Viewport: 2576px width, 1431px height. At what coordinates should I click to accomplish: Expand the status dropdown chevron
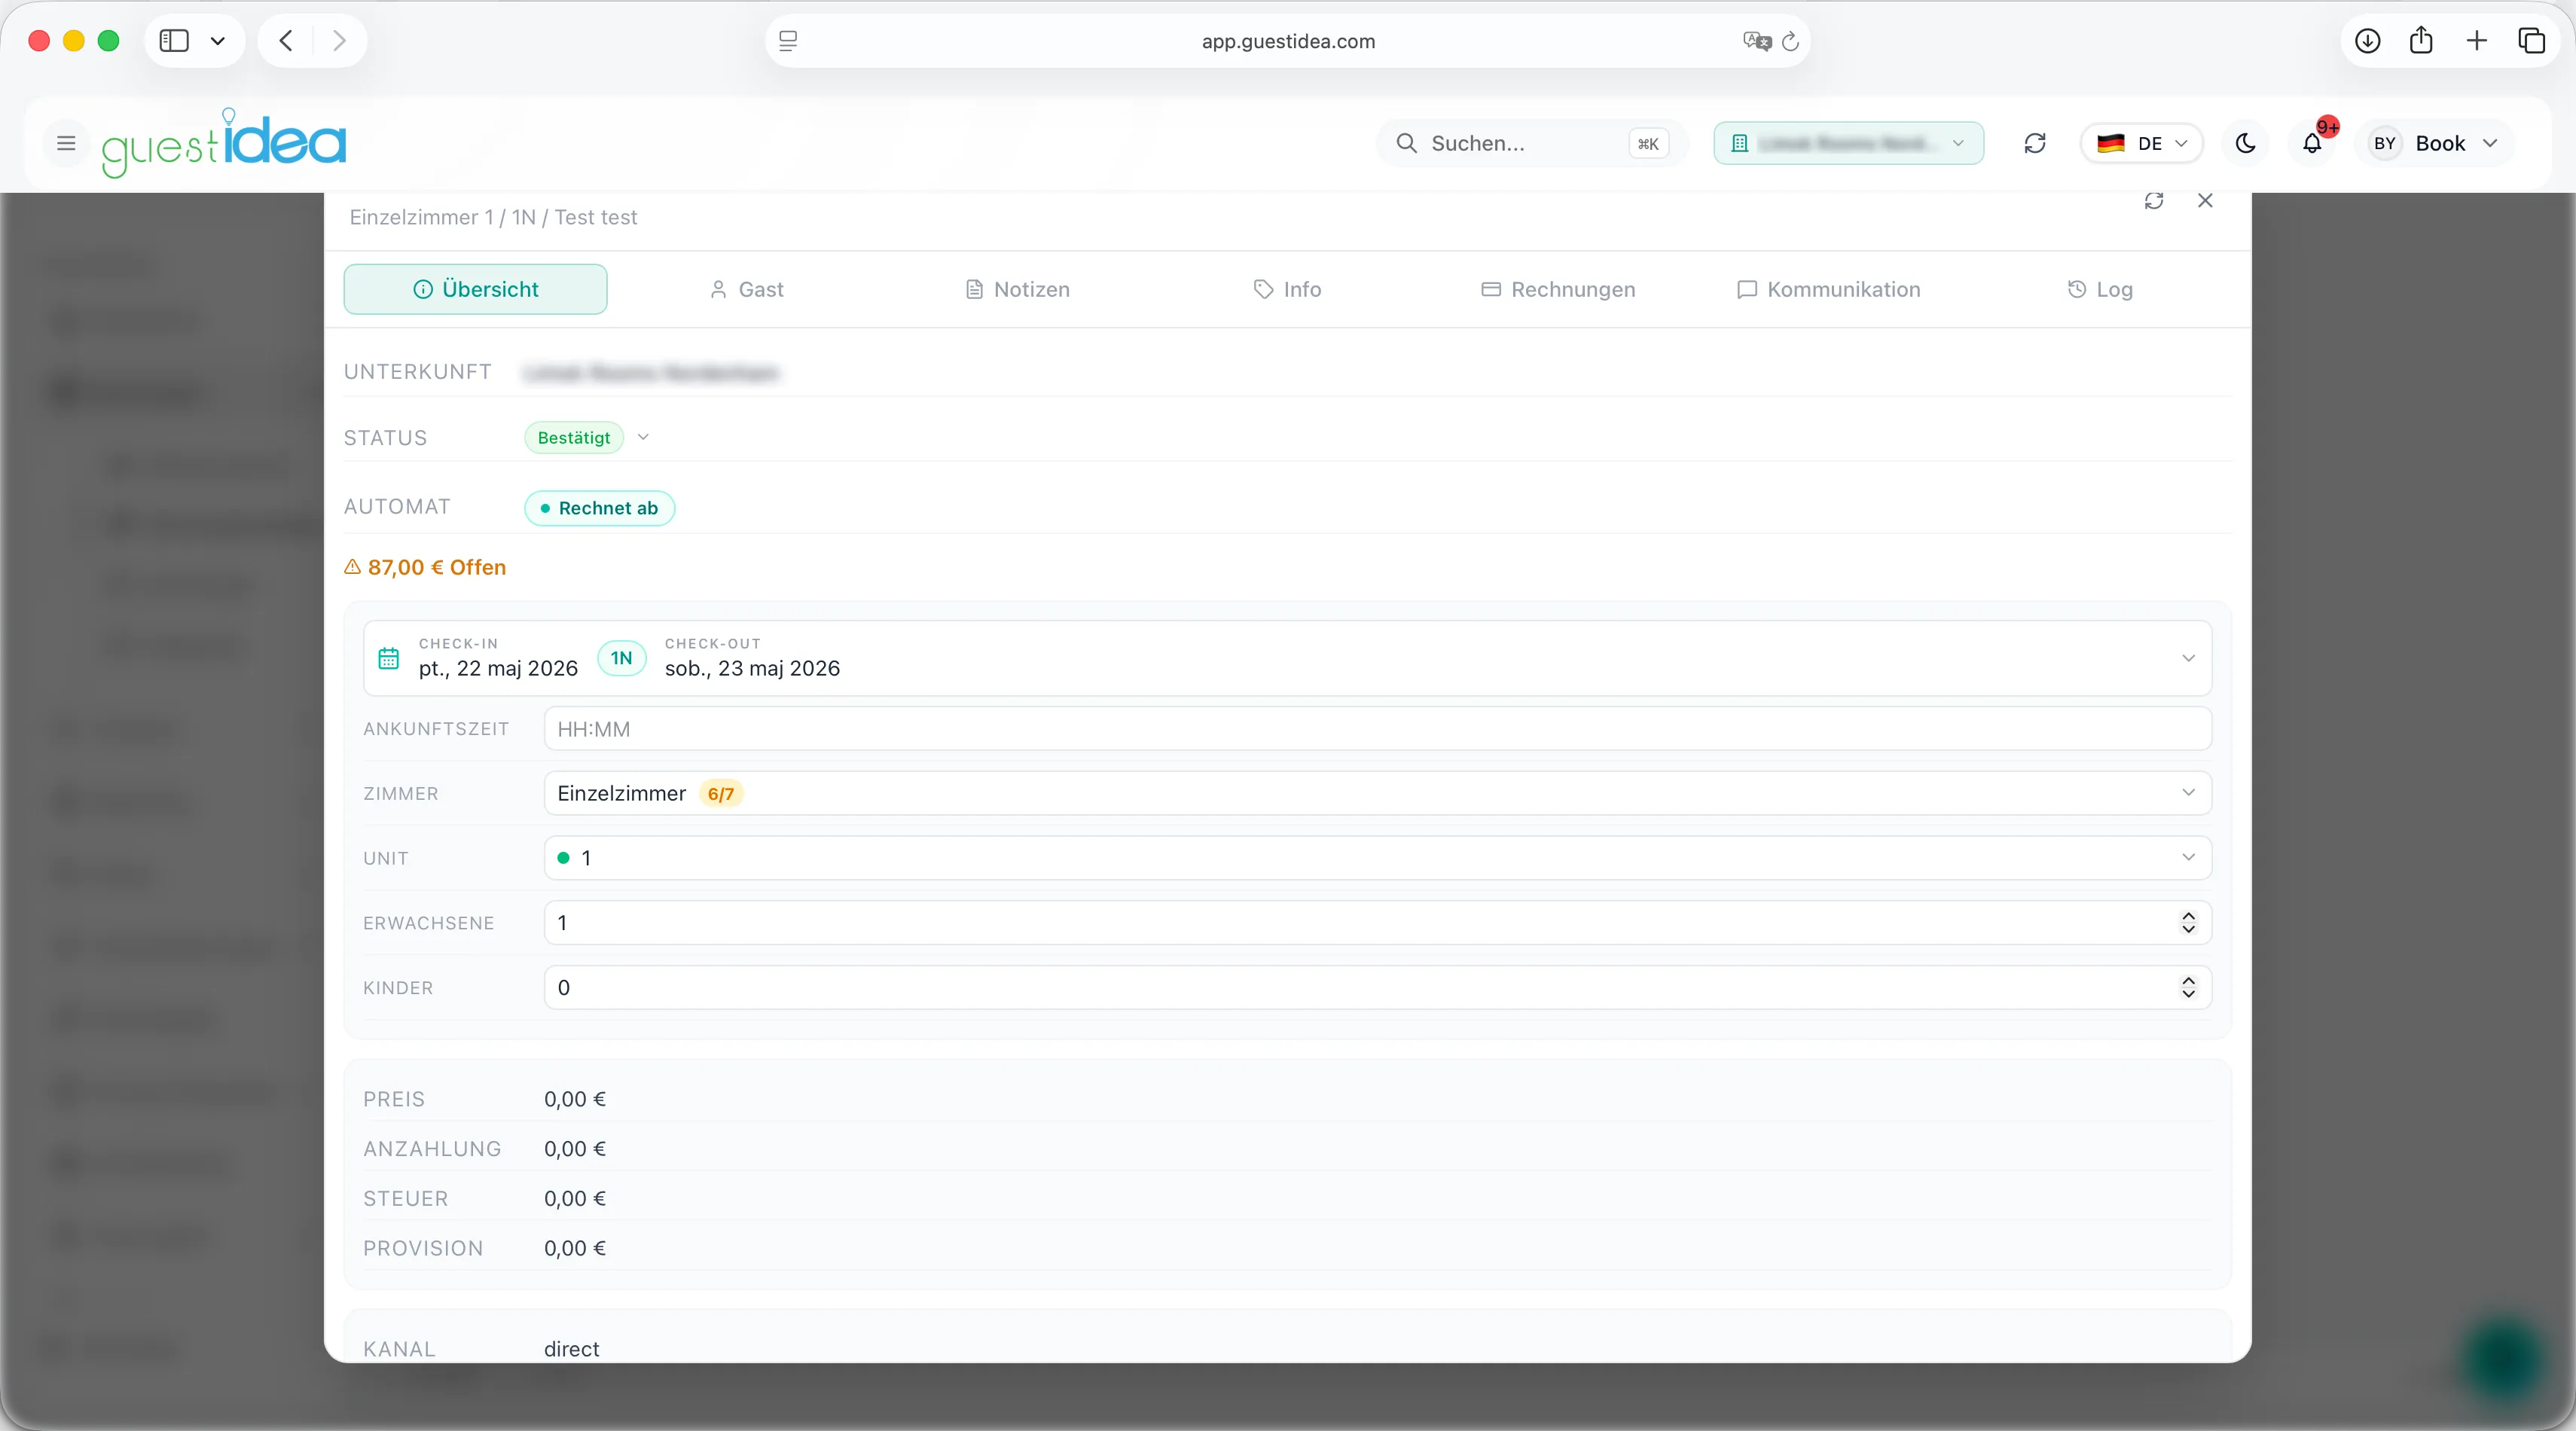643,437
